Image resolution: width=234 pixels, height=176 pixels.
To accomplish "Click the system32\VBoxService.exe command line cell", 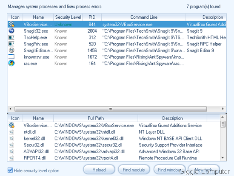I will point(128,25).
